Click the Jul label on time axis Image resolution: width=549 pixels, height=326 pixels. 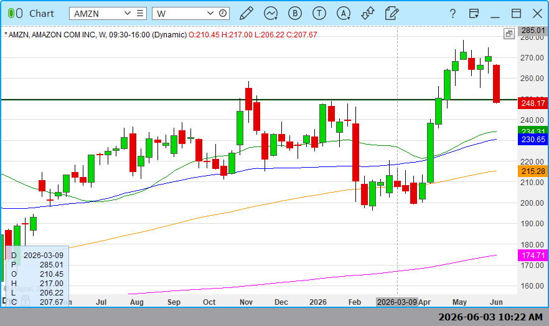click(x=101, y=302)
